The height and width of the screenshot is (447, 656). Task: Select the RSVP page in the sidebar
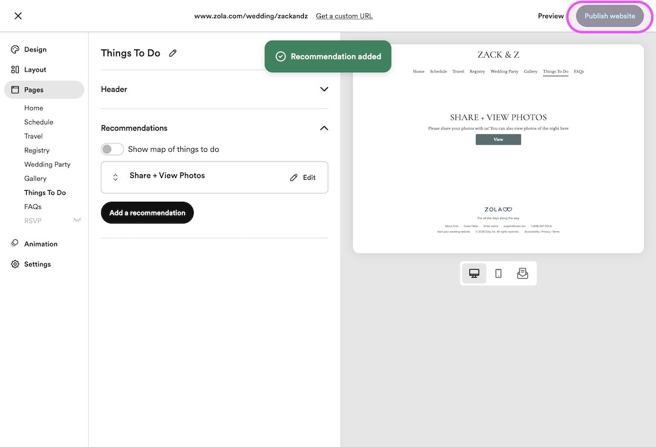(33, 221)
